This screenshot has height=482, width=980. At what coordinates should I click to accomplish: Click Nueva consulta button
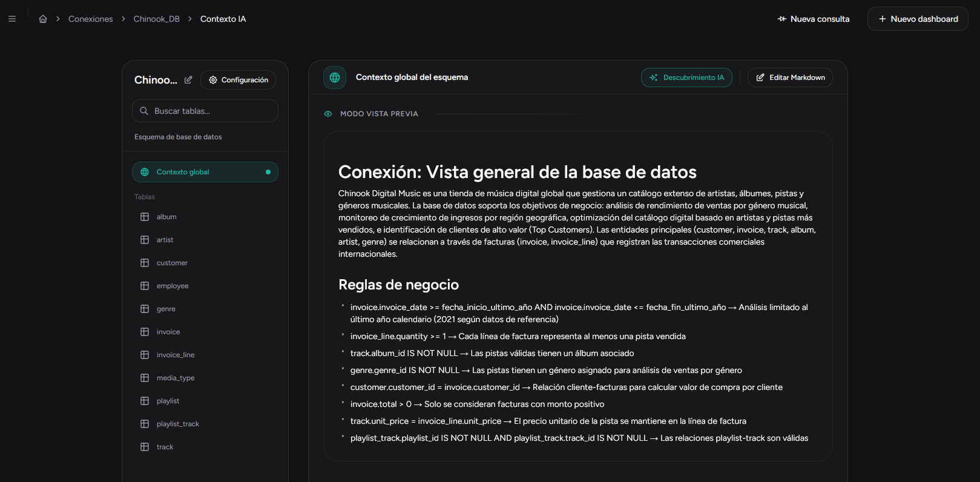814,19
